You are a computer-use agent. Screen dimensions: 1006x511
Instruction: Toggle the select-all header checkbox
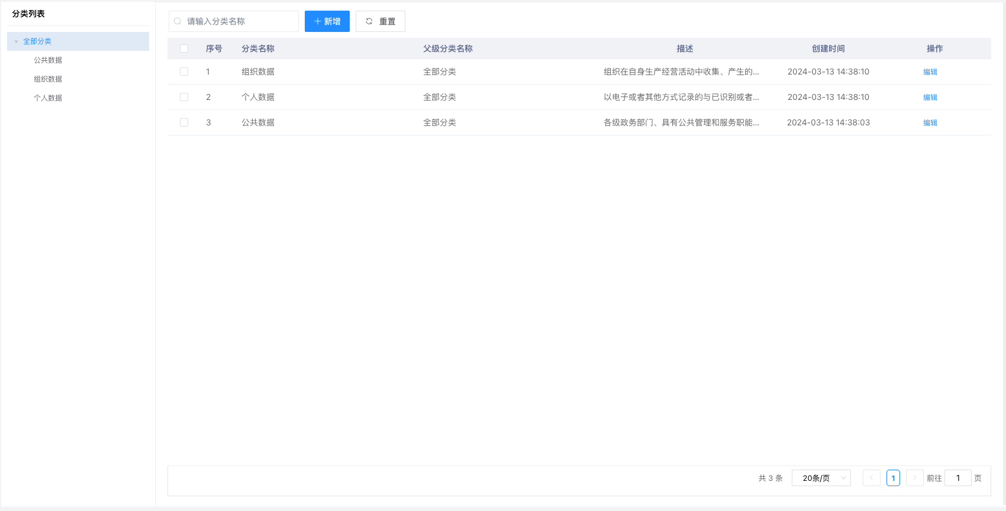[x=184, y=48]
